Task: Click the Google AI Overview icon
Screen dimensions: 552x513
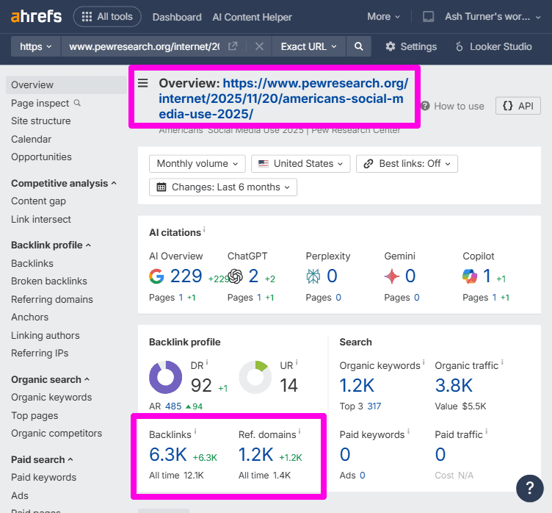Action: click(x=156, y=276)
